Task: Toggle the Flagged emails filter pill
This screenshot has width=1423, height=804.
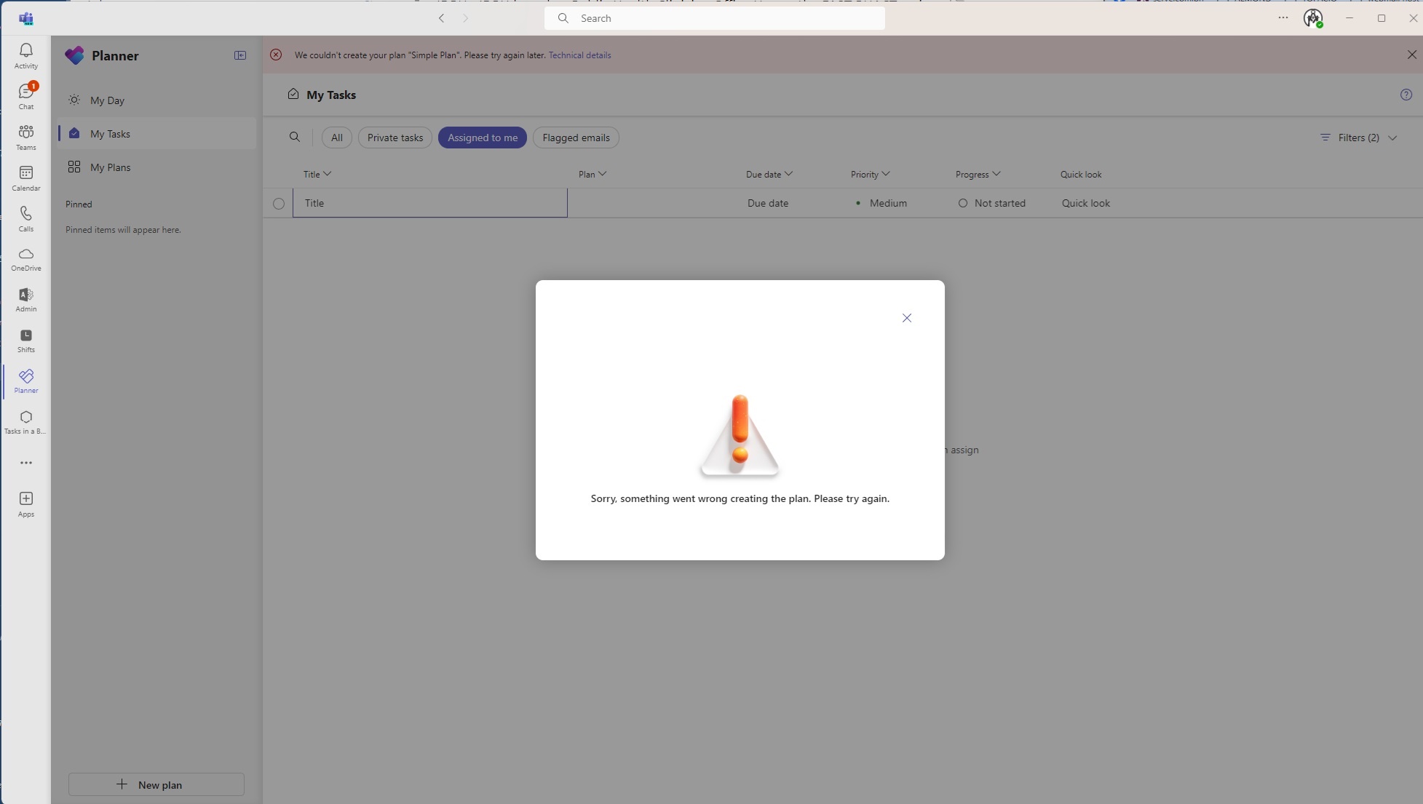Action: (x=576, y=138)
